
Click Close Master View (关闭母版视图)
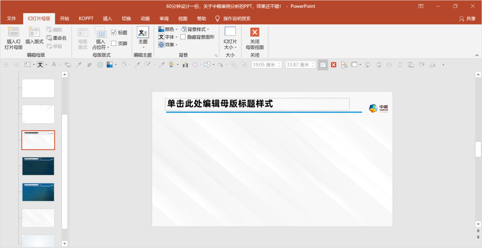(255, 38)
